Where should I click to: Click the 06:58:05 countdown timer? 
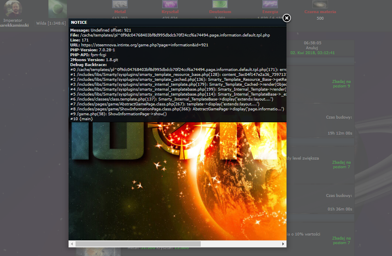[312, 43]
